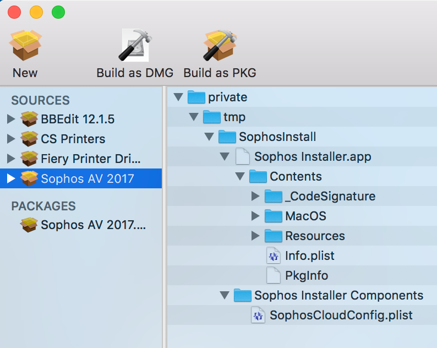The height and width of the screenshot is (348, 437).
Task: Click the Resources folder icon
Action: [x=274, y=236]
